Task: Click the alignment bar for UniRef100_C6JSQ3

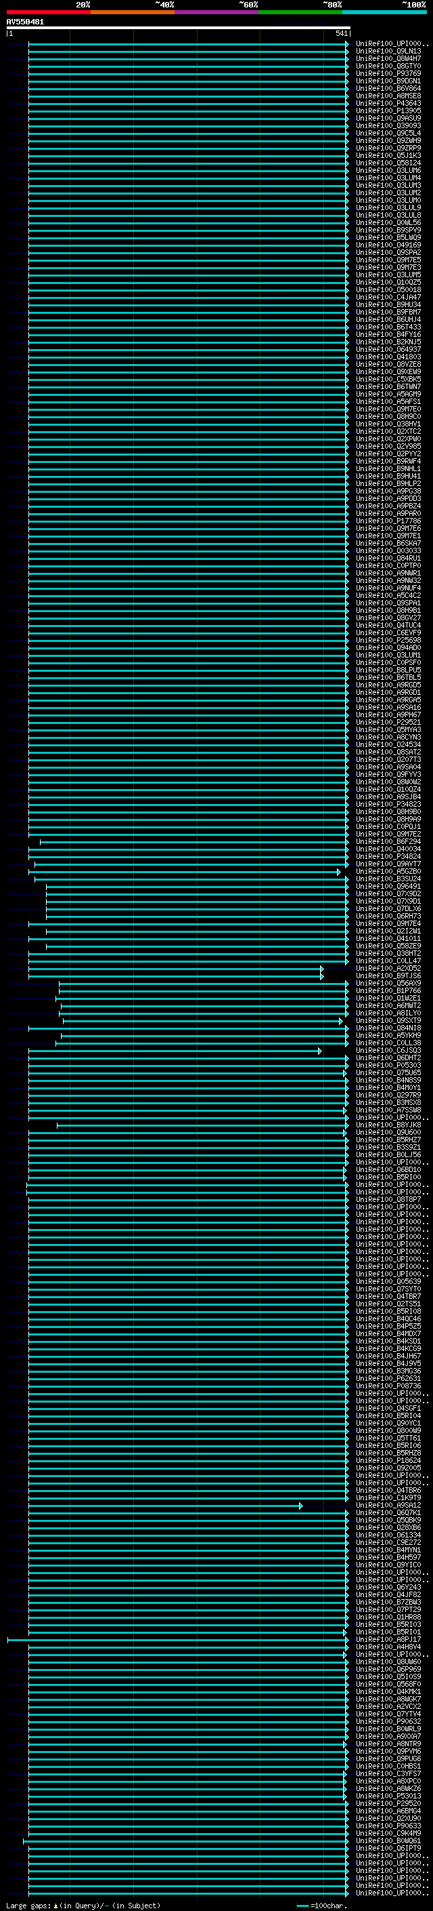Action: (x=175, y=1051)
